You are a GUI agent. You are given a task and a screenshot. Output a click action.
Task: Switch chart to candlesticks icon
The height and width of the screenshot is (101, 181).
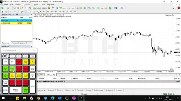coord(81,8)
